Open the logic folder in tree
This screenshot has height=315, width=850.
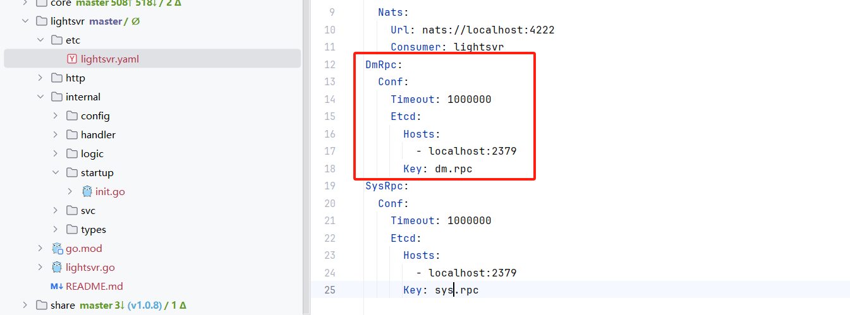pos(92,154)
